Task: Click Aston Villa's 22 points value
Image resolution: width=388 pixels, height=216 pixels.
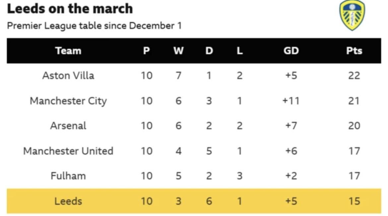Action: [x=354, y=75]
